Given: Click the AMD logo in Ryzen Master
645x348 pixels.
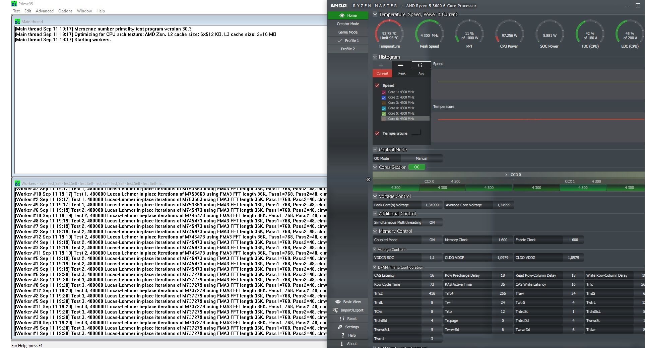Looking at the screenshot, I should coord(338,5).
